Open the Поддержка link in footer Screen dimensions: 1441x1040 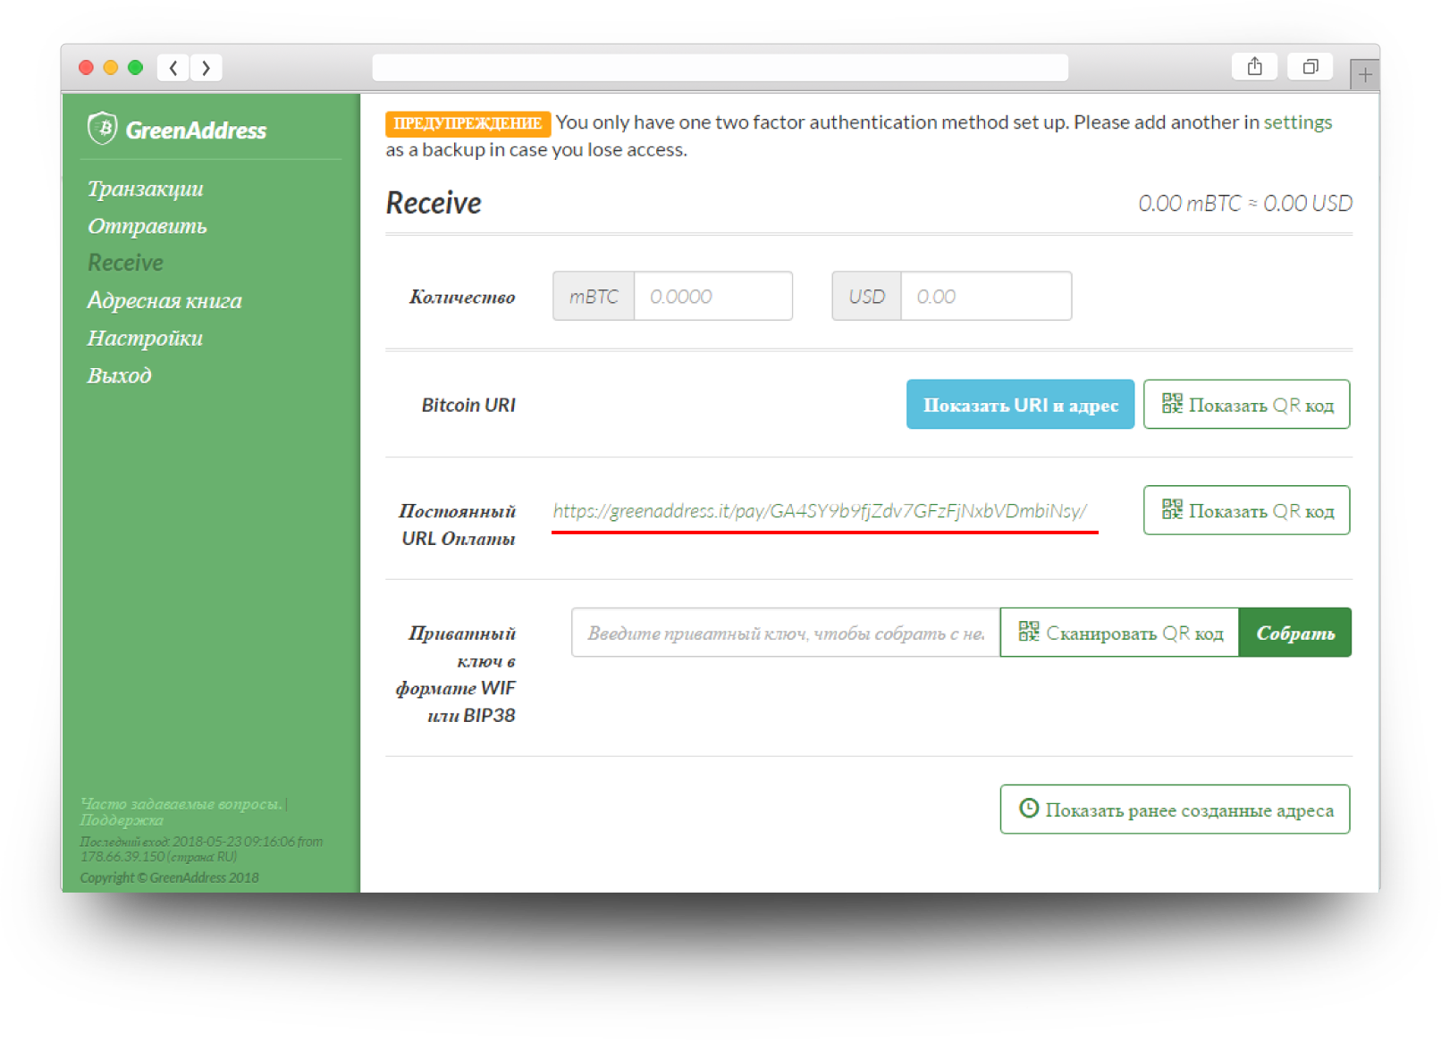click(x=122, y=820)
